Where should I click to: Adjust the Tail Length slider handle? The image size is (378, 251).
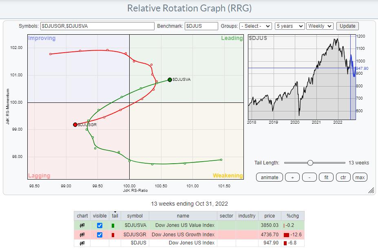(x=310, y=163)
